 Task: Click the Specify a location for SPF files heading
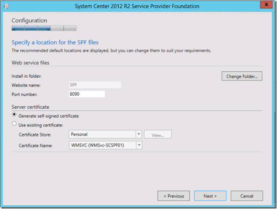pyautogui.click(x=55, y=43)
